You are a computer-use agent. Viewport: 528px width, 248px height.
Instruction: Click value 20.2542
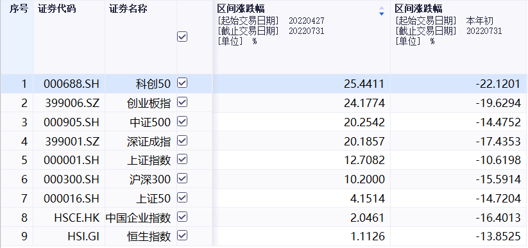click(x=364, y=122)
